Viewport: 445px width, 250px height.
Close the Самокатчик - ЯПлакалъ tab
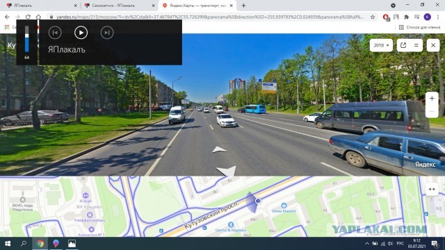click(153, 6)
